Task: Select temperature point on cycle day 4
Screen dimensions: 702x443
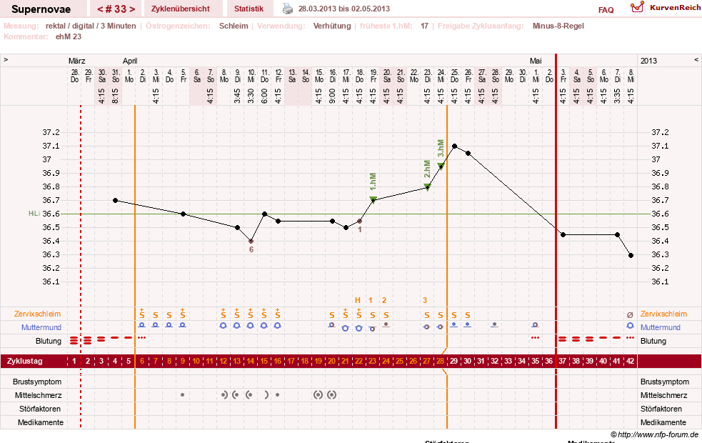Action: coord(116,201)
